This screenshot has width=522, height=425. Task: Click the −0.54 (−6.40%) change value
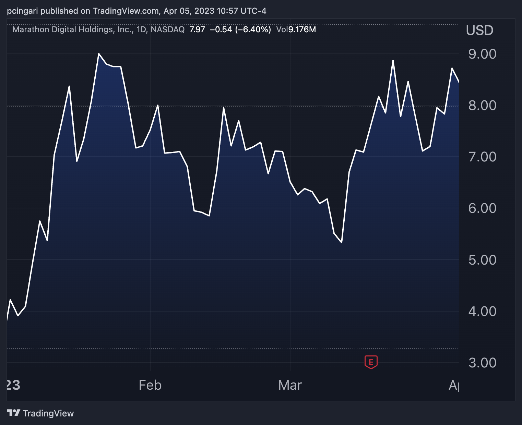coord(240,29)
